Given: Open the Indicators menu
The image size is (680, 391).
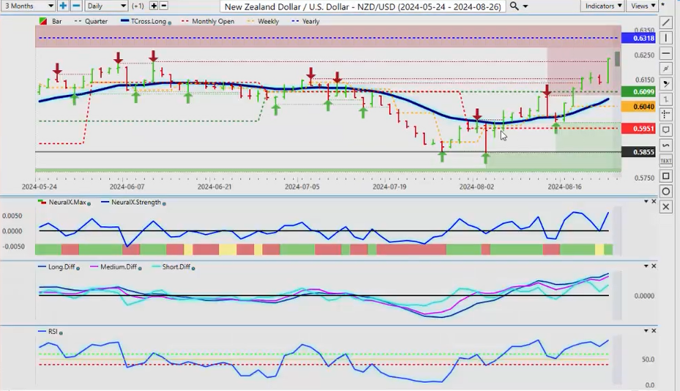Looking at the screenshot, I should [x=603, y=6].
